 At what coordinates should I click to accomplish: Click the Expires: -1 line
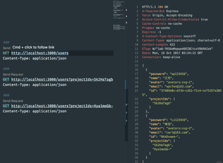(x=152, y=32)
